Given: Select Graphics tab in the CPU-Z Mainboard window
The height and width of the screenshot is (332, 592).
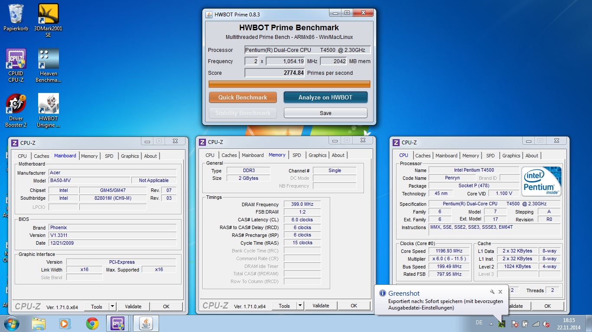Looking at the screenshot, I should pyautogui.click(x=130, y=156).
